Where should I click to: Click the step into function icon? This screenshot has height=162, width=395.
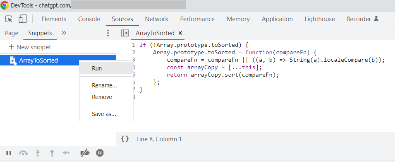38,152
